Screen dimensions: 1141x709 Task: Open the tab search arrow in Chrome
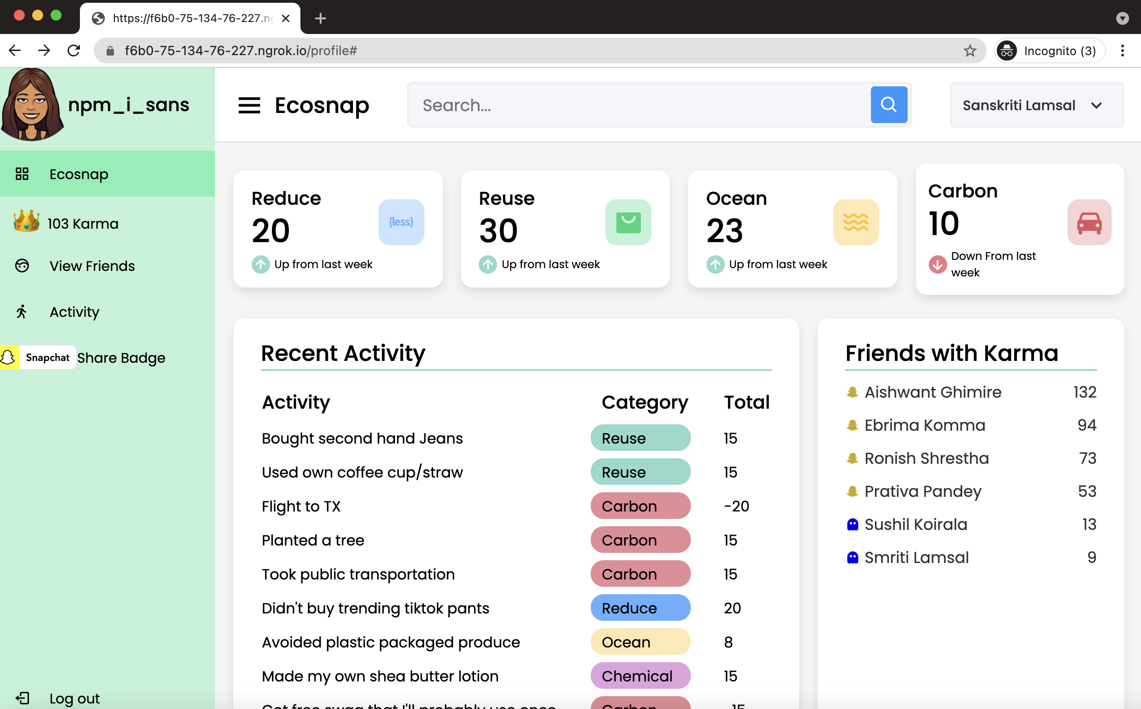point(1122,18)
